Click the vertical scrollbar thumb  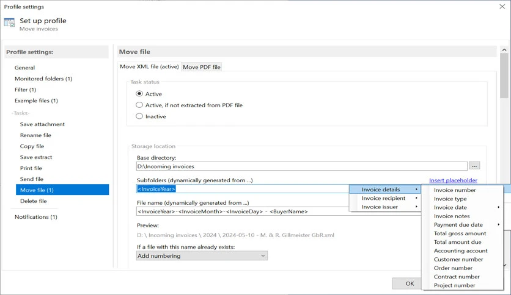[504, 76]
